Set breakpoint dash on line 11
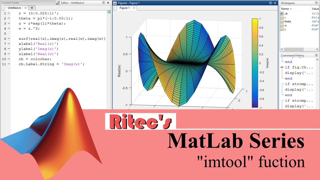The width and height of the screenshot is (320, 180). [x=9, y=64]
